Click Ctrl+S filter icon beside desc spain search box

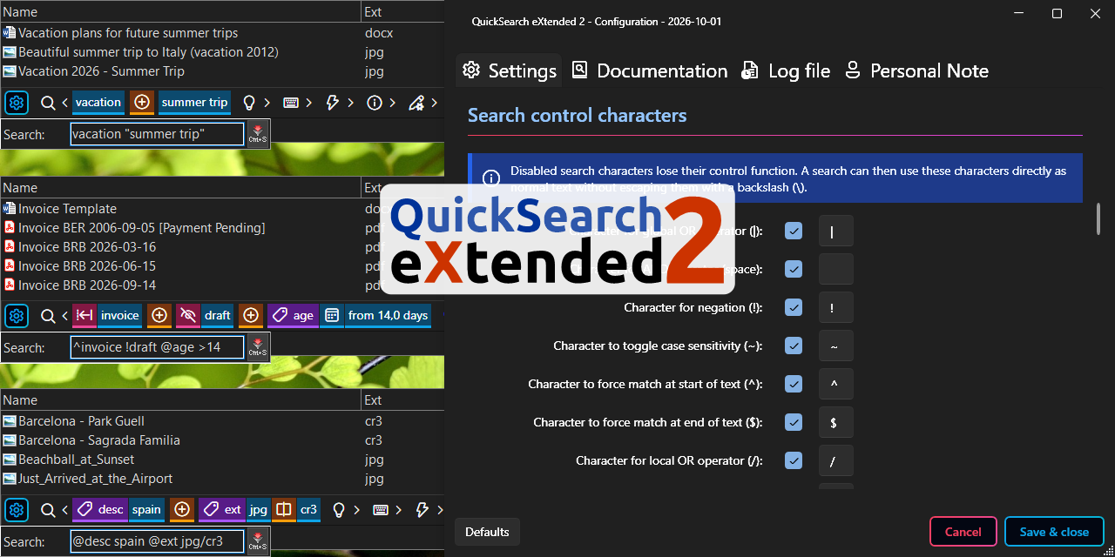pos(258,541)
